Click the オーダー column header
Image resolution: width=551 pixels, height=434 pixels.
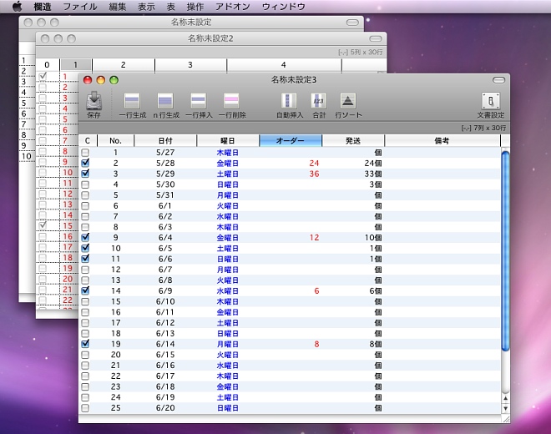pyautogui.click(x=290, y=140)
